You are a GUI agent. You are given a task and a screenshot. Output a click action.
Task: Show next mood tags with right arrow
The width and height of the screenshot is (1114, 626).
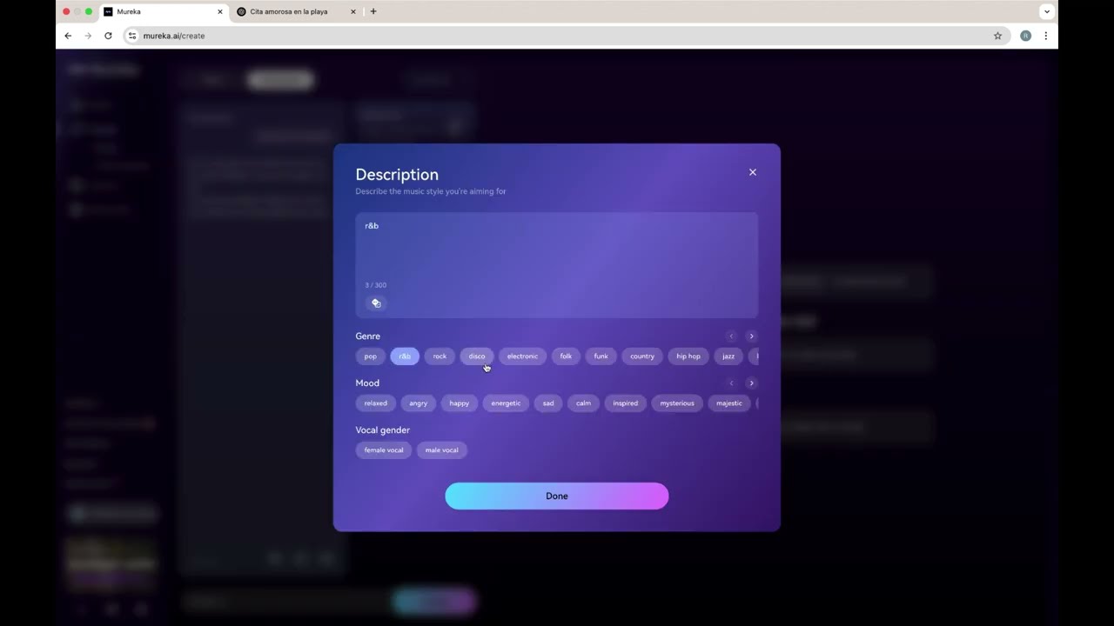(x=752, y=383)
